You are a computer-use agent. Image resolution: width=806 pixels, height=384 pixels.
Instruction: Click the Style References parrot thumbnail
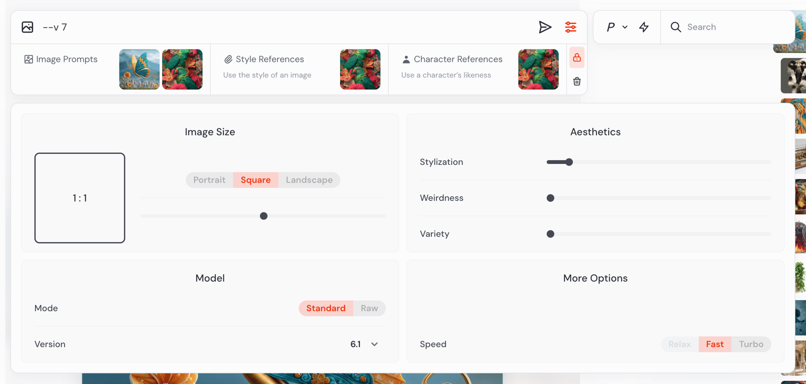[x=360, y=69]
